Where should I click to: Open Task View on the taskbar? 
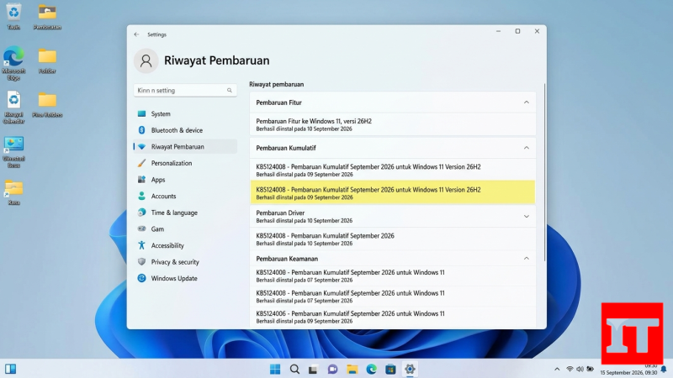pyautogui.click(x=313, y=370)
